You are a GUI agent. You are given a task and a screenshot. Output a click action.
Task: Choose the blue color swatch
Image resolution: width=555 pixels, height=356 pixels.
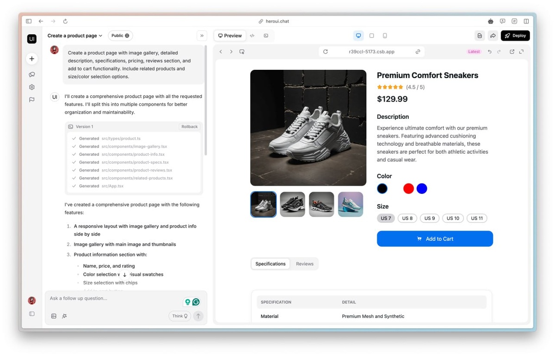click(422, 189)
